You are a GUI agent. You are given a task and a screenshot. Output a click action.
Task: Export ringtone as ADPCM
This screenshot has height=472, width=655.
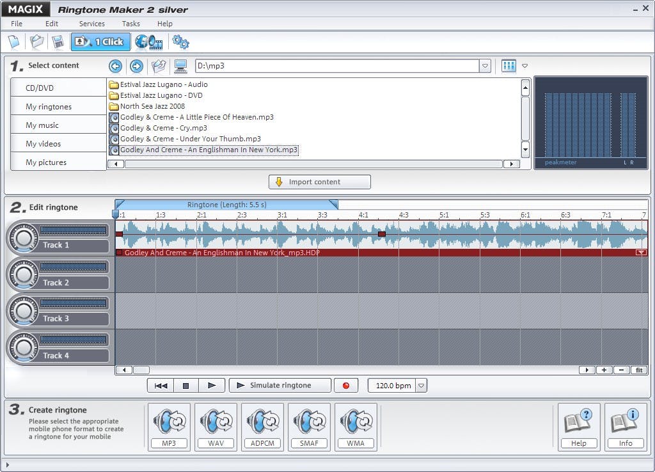click(263, 427)
